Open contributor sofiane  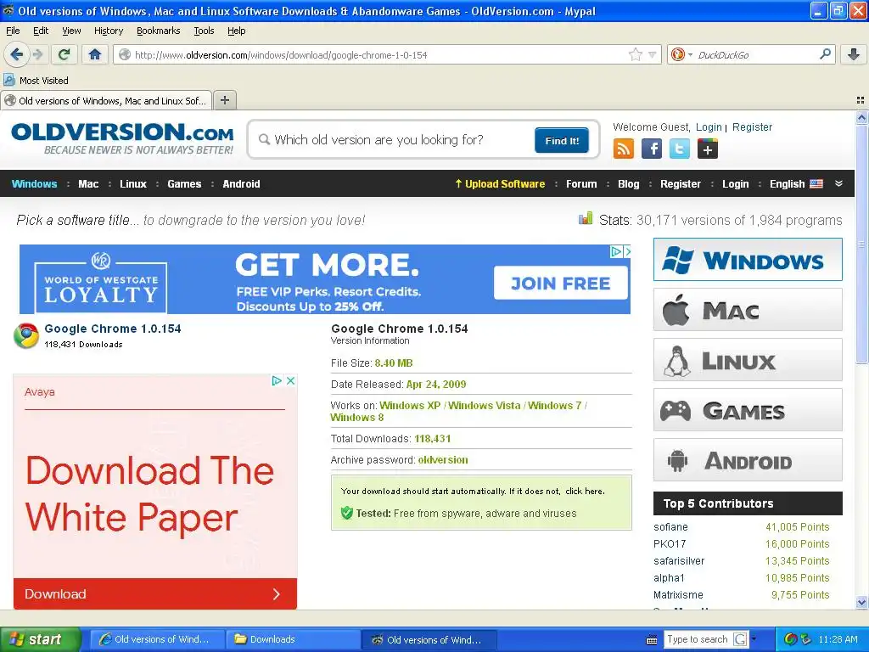670,526
